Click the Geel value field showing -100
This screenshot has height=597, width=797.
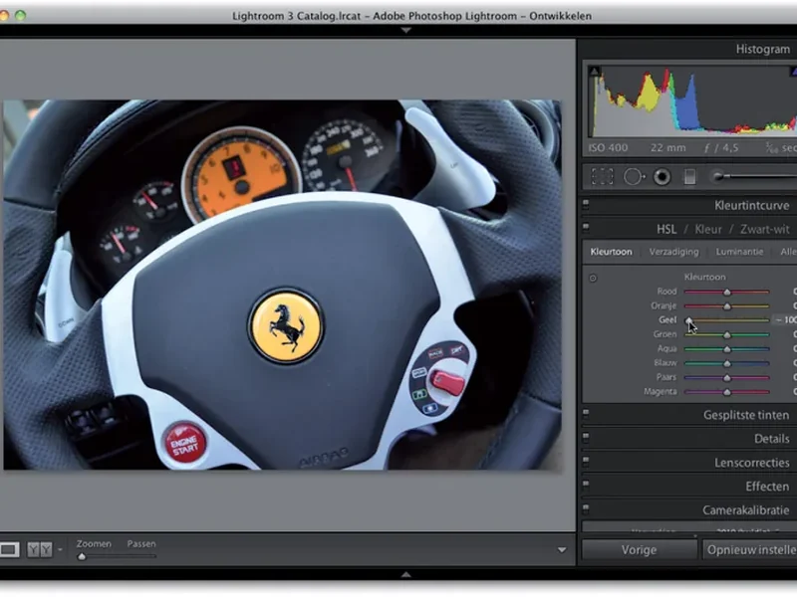[786, 319]
